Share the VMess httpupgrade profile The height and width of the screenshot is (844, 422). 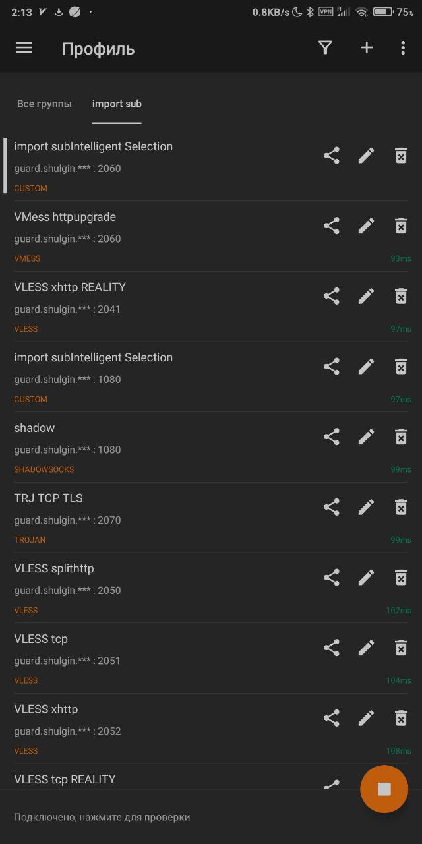point(332,226)
